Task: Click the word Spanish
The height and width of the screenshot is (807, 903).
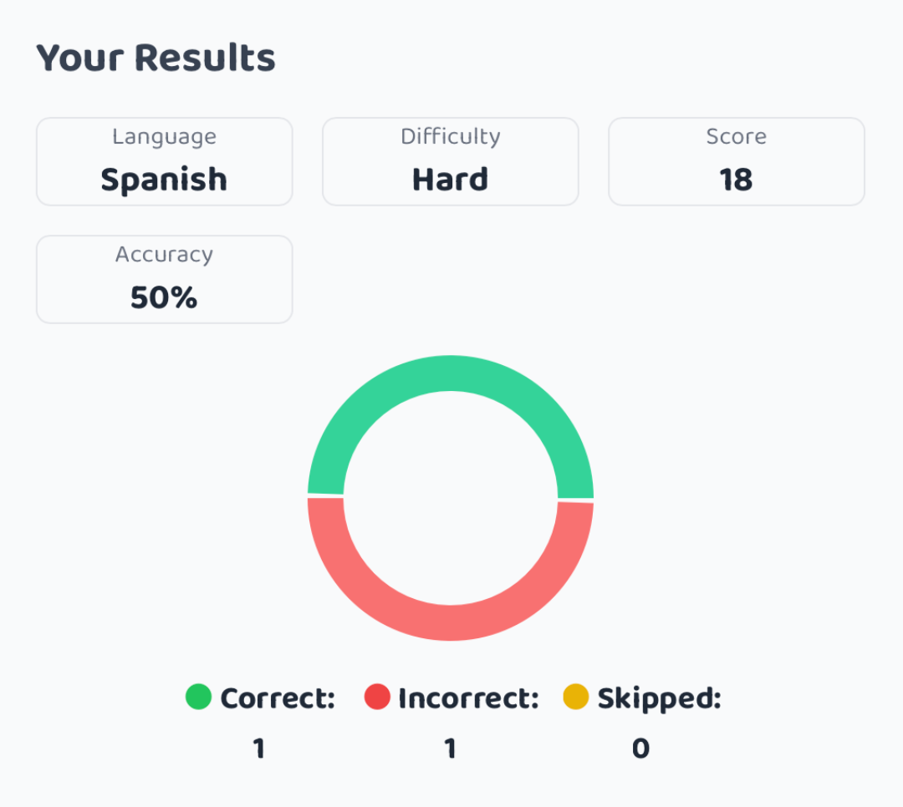Action: (x=164, y=180)
